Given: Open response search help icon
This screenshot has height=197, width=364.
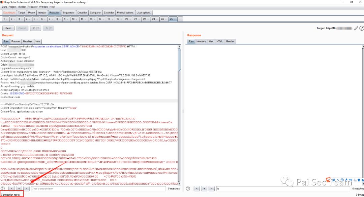Looking at the screenshot, I should pos(188,189).
